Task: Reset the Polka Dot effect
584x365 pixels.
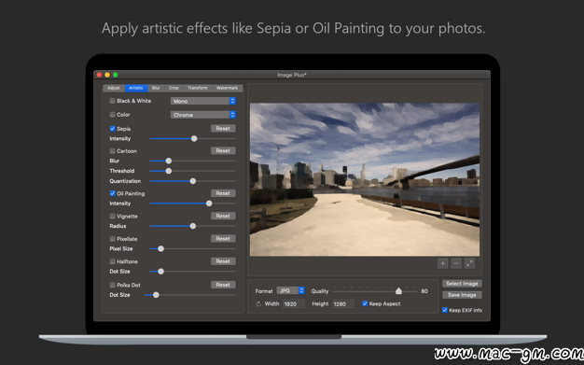Action: (x=223, y=285)
